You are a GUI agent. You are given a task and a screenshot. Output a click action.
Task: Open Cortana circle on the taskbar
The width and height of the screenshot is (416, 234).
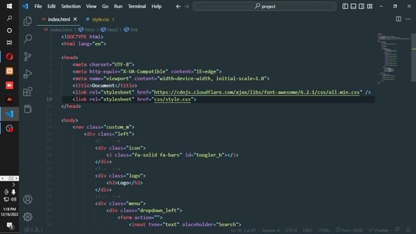tap(9, 31)
